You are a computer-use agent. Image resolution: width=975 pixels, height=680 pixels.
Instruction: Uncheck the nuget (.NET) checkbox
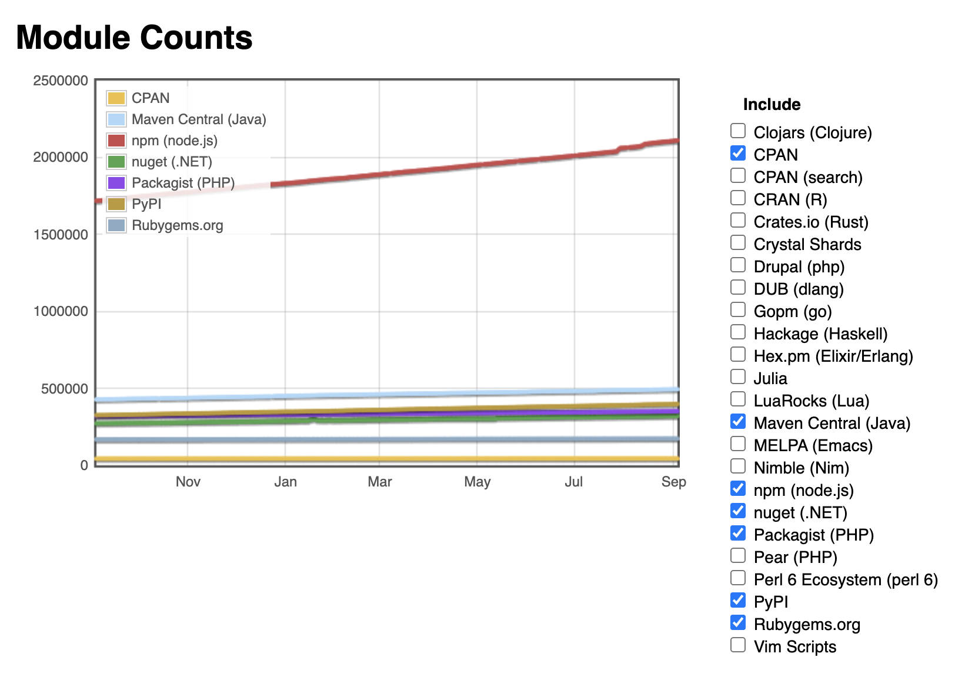pos(738,511)
